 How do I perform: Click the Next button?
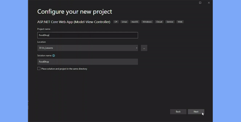coord(196,112)
